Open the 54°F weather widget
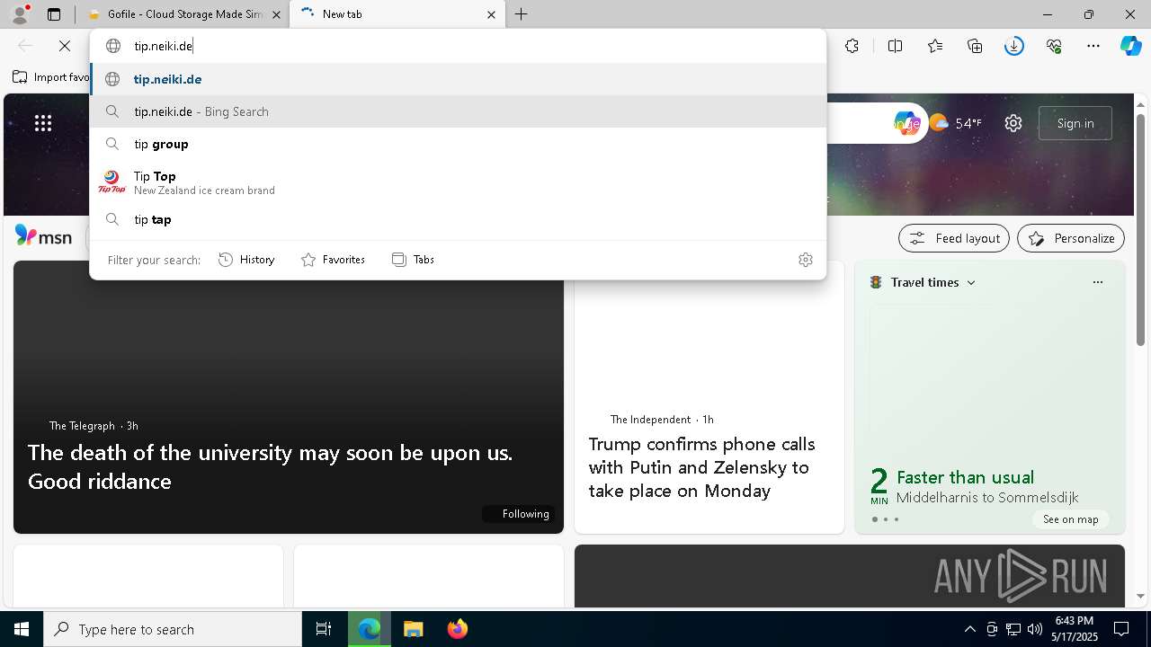1151x647 pixels. [x=955, y=123]
